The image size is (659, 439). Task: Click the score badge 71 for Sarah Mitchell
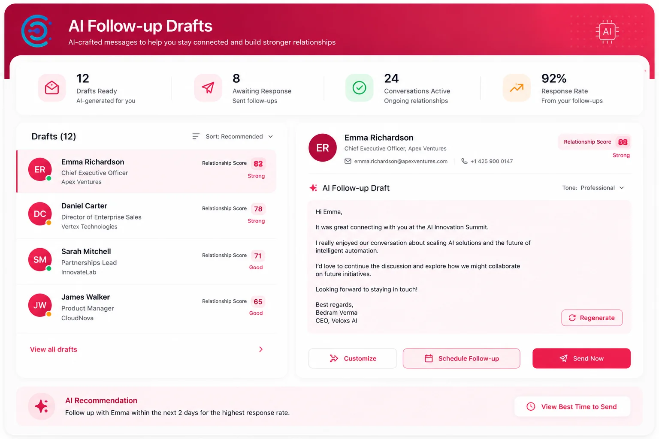(x=258, y=256)
